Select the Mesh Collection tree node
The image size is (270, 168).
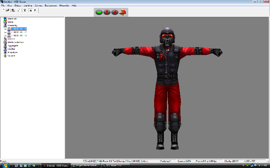tap(16, 42)
